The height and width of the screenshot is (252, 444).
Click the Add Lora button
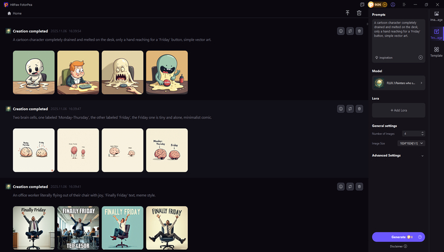coord(399,110)
